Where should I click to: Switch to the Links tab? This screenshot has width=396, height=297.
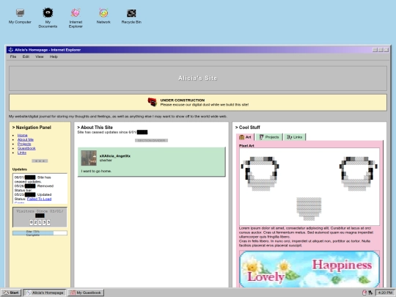click(295, 137)
